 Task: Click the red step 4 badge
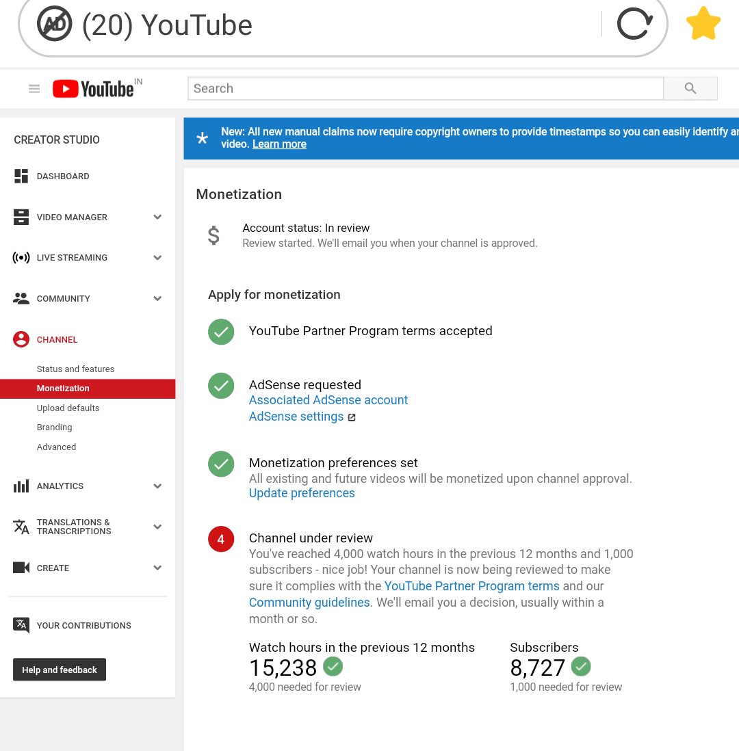click(221, 539)
